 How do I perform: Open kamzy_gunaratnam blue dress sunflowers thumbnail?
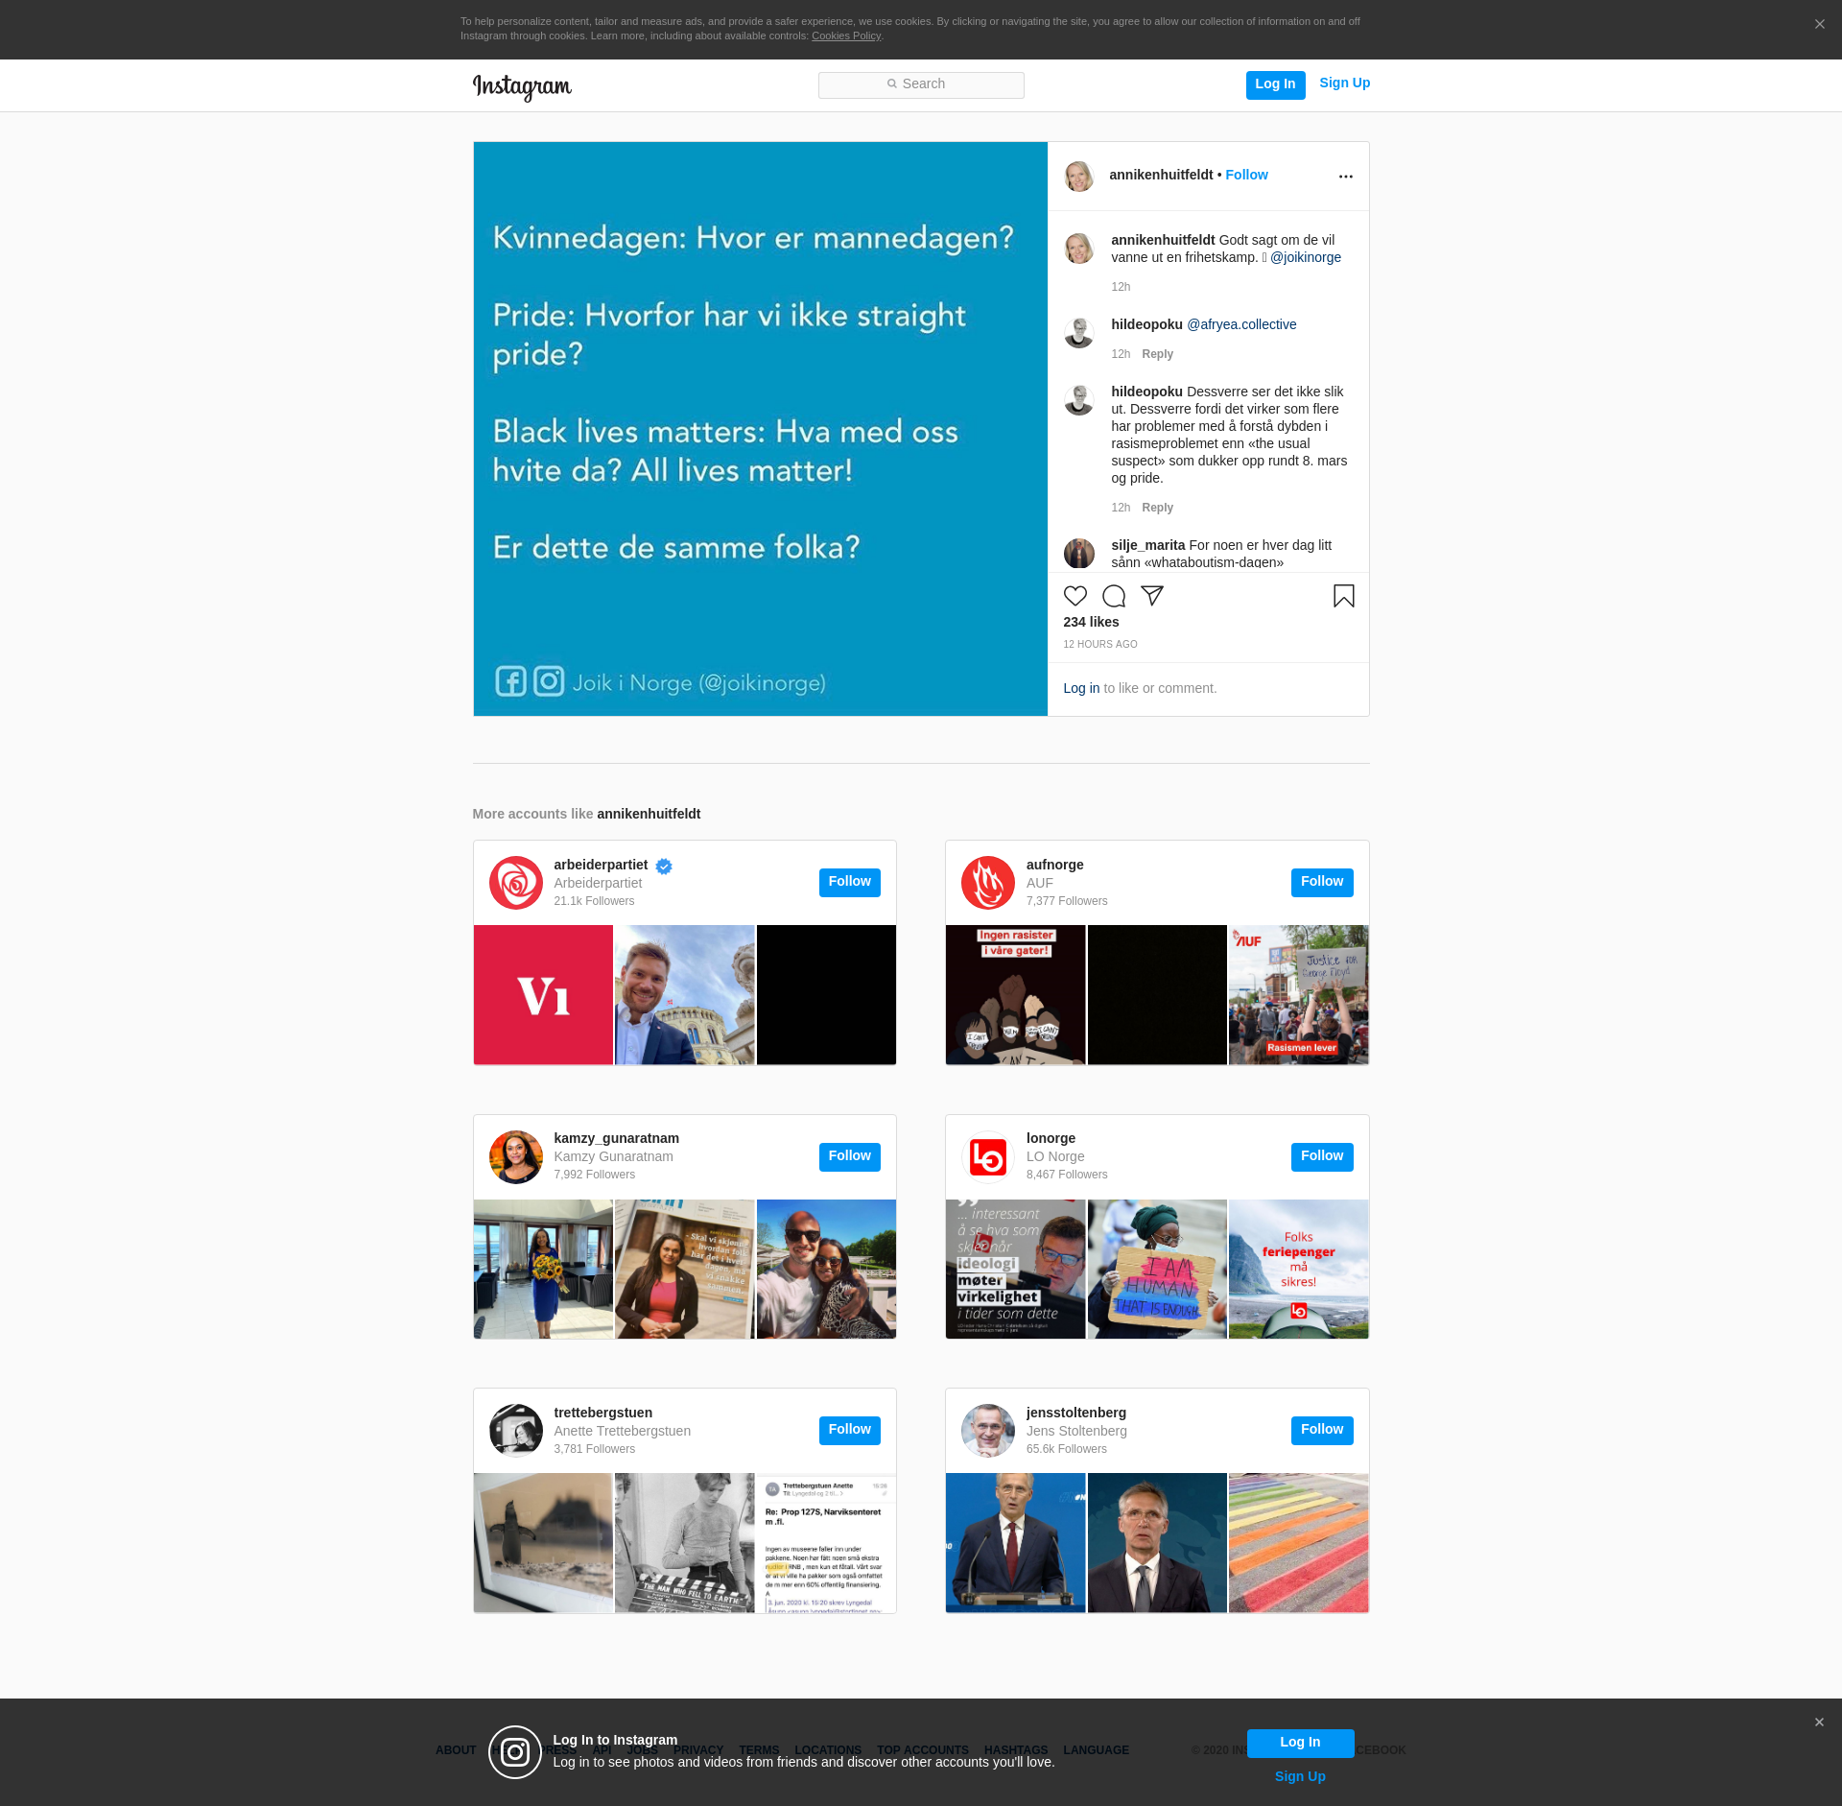tap(543, 1269)
